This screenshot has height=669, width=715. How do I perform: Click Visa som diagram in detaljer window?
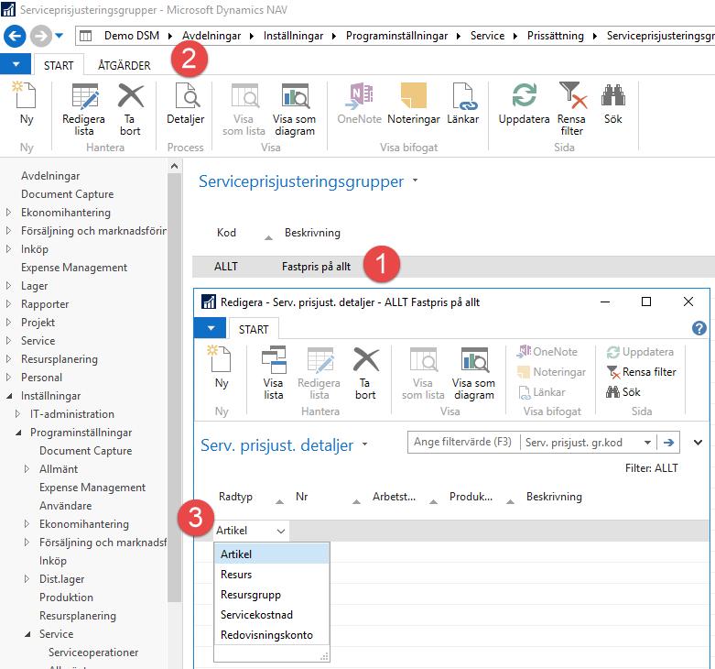(473, 373)
